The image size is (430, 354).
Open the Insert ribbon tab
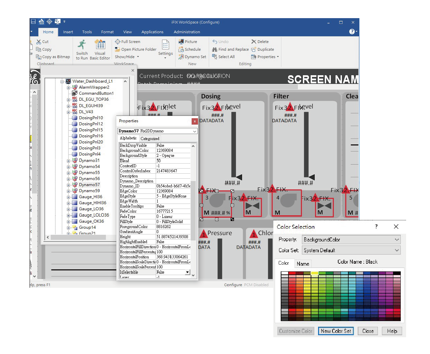click(68, 32)
